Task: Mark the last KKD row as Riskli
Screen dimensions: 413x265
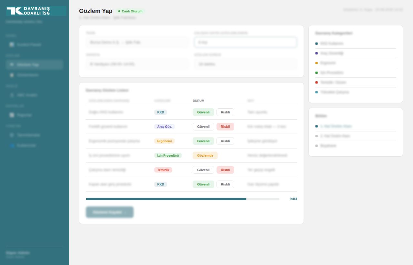Action: pyautogui.click(x=225, y=184)
